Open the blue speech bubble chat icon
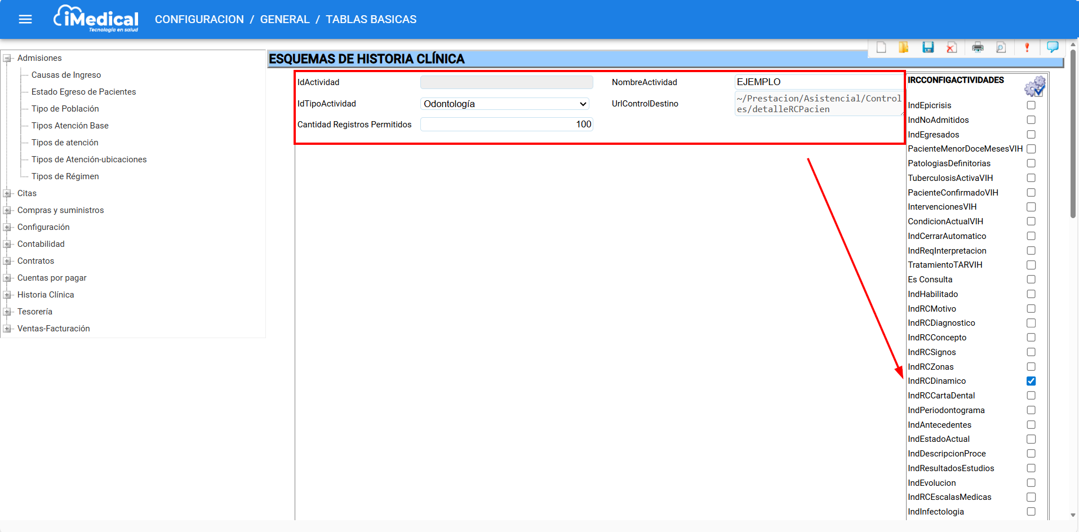Image resolution: width=1079 pixels, height=532 pixels. coord(1052,47)
